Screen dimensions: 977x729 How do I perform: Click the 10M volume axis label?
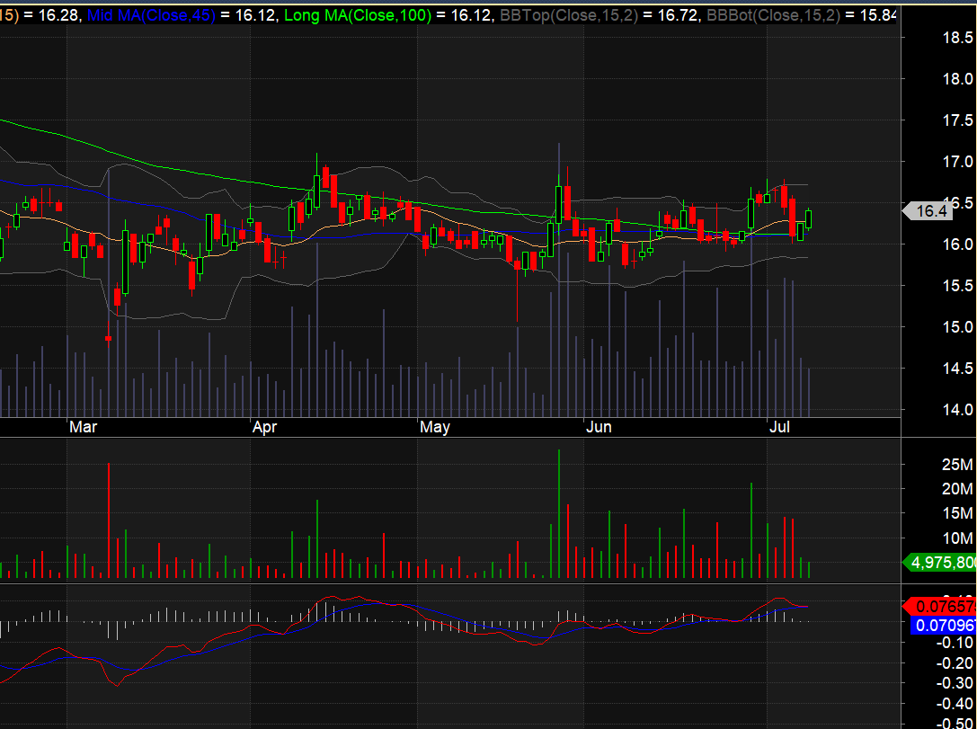tap(958, 538)
